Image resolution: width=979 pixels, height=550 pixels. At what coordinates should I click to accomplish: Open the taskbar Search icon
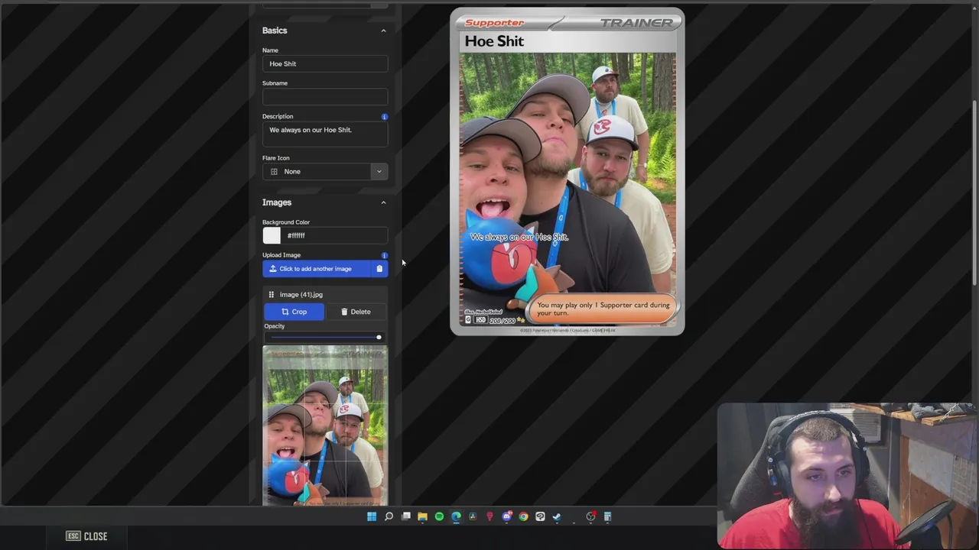pyautogui.click(x=389, y=517)
